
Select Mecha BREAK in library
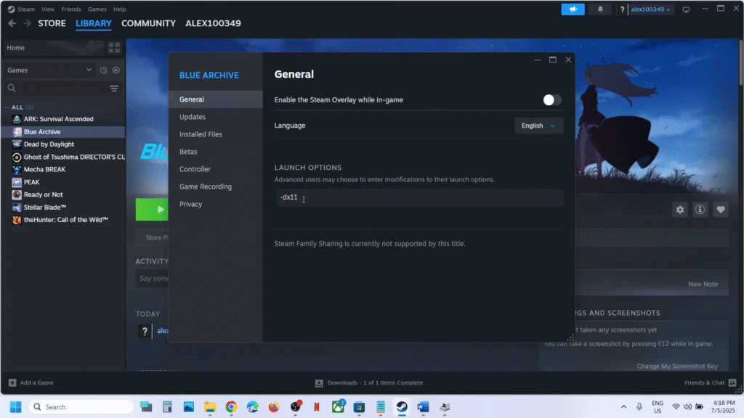pos(64,169)
